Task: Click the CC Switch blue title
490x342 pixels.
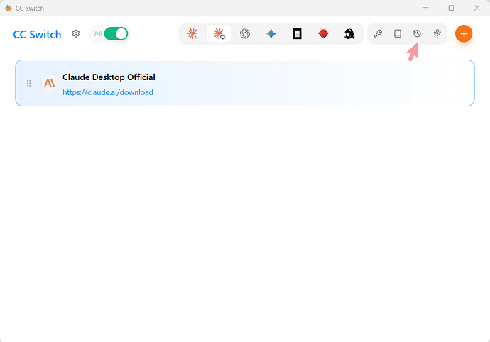Action: (x=37, y=34)
